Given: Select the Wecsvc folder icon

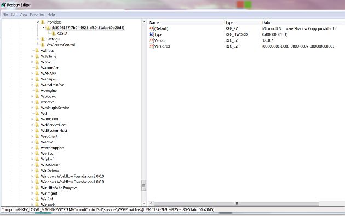Looking at the screenshot, I should pyautogui.click(x=37, y=142).
